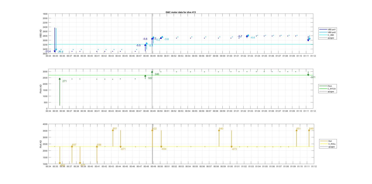Click the '322' pitch data label

click(x=150, y=78)
